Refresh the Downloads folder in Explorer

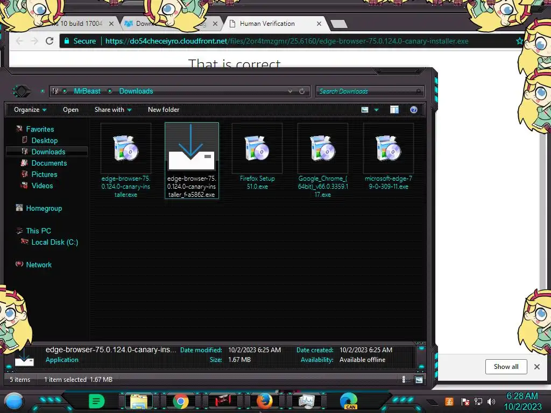(302, 91)
